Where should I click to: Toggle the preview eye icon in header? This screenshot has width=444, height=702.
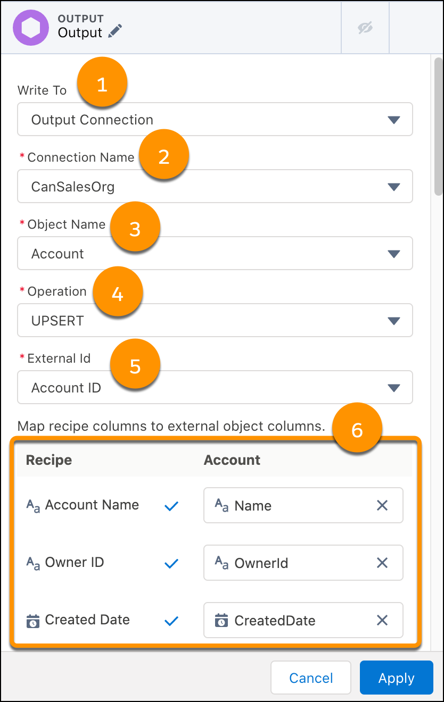coord(365,27)
